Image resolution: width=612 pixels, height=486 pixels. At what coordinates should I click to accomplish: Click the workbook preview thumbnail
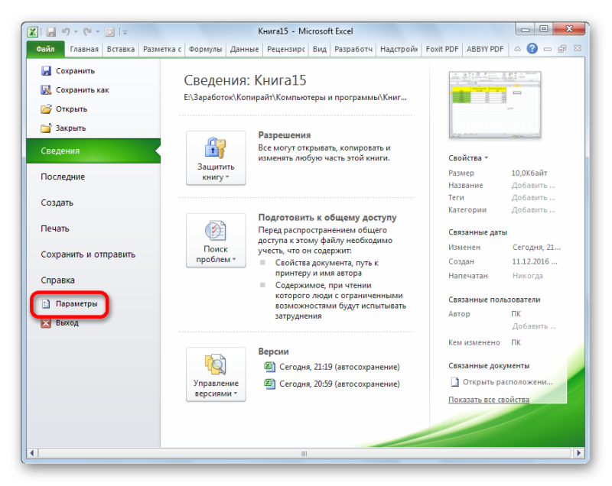coord(494,105)
